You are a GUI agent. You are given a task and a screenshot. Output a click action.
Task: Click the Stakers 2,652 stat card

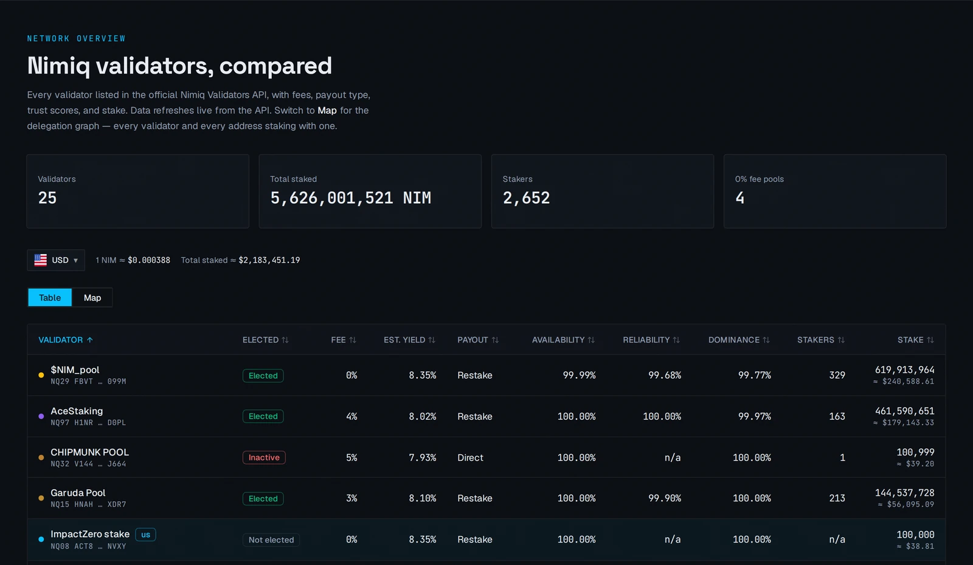[x=603, y=191]
